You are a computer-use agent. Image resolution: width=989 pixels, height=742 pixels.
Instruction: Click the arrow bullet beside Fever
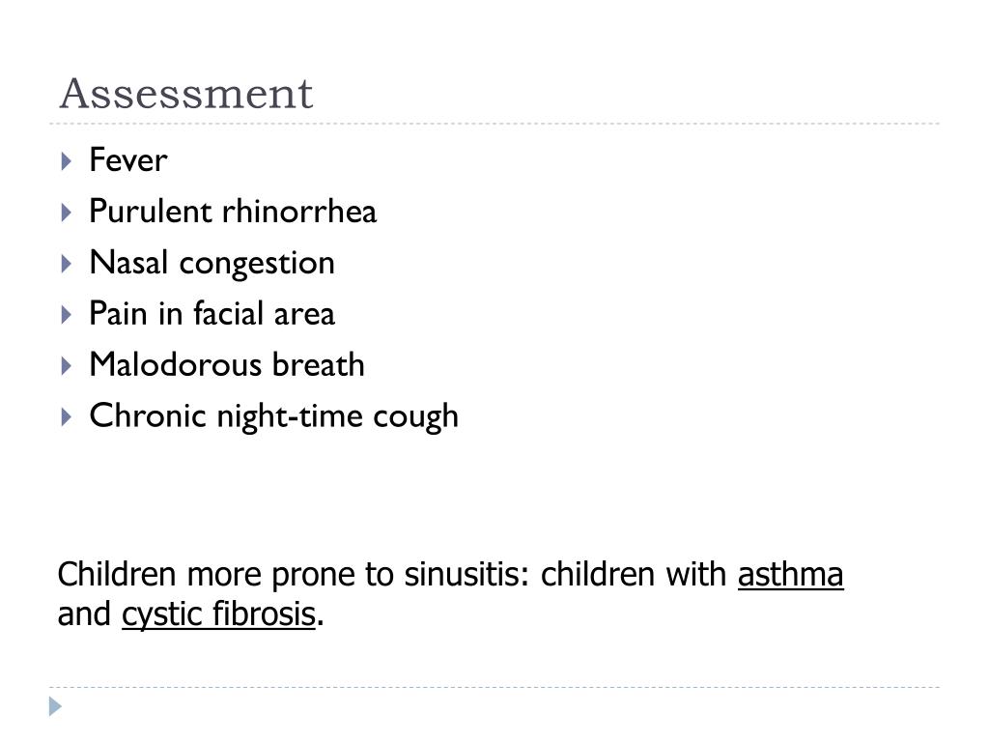pos(67,161)
